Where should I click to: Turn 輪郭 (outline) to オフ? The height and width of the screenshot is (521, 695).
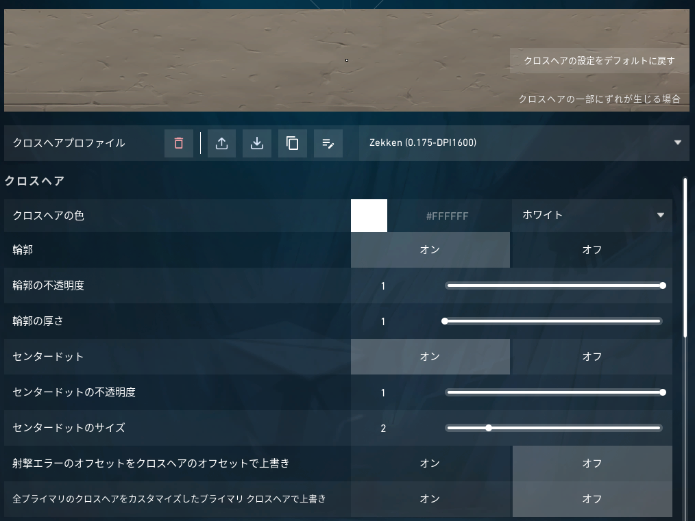coord(592,250)
